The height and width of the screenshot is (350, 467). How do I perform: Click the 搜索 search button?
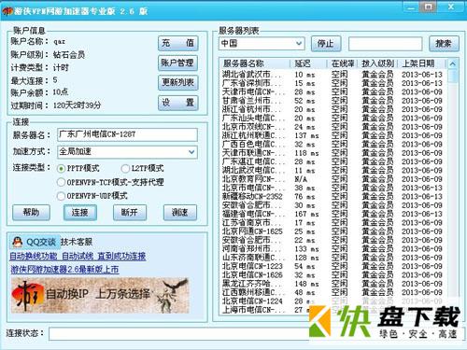click(444, 44)
